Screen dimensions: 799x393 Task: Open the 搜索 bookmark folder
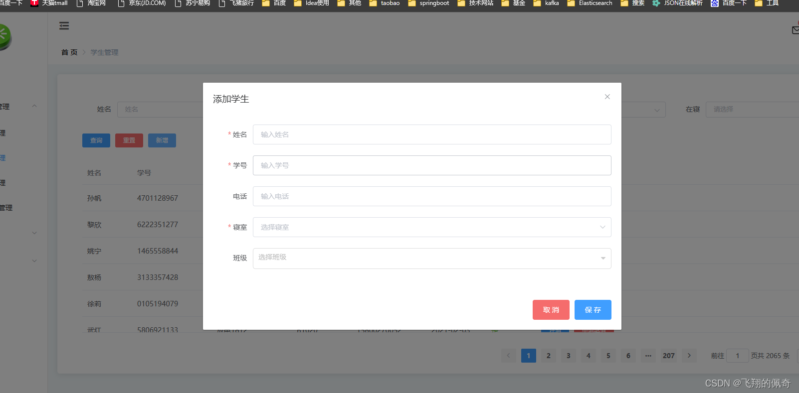632,3
